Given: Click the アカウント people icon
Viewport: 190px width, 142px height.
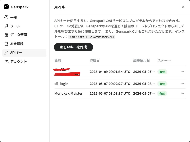Looking at the screenshot, I should tap(6, 61).
